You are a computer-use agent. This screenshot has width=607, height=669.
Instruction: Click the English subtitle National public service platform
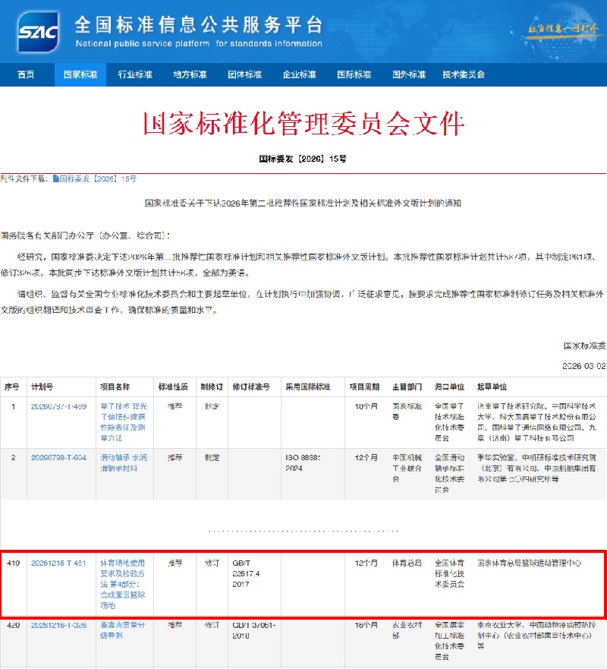click(199, 43)
